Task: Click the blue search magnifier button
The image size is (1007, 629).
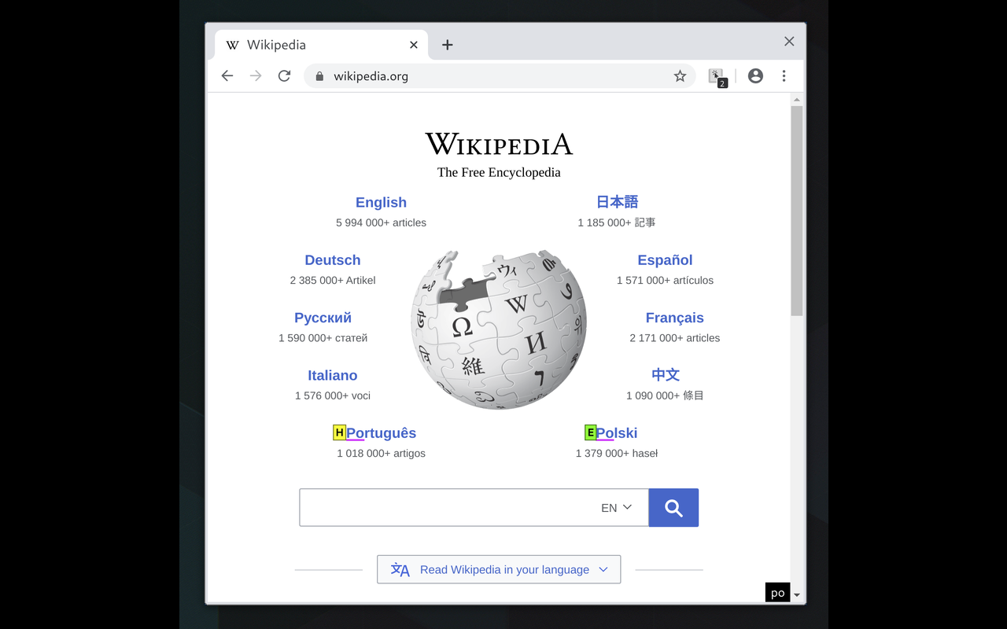Action: pos(673,508)
